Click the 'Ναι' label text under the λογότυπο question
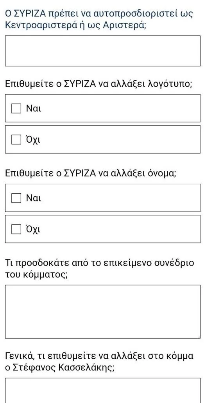 (33, 109)
